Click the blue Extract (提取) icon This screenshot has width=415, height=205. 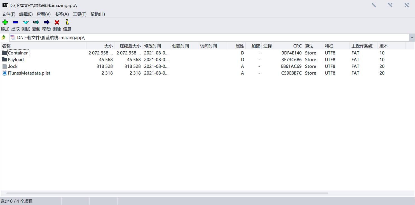click(15, 22)
